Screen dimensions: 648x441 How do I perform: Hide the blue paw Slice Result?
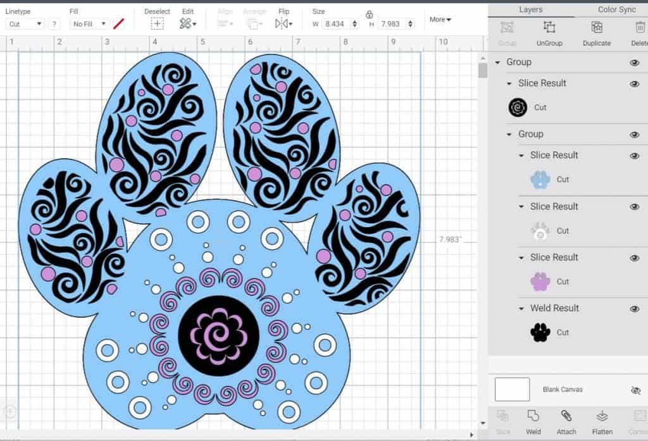(x=634, y=156)
